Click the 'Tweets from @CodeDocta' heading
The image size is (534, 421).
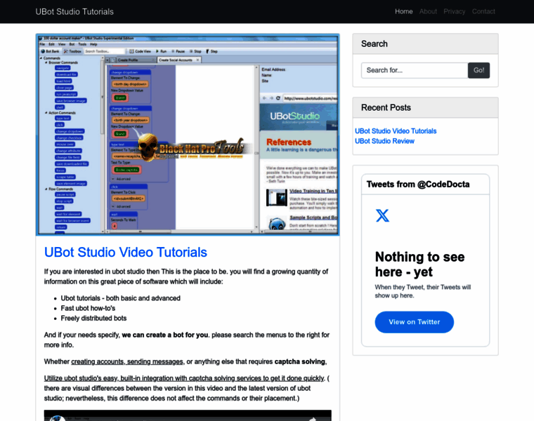[x=418, y=185]
